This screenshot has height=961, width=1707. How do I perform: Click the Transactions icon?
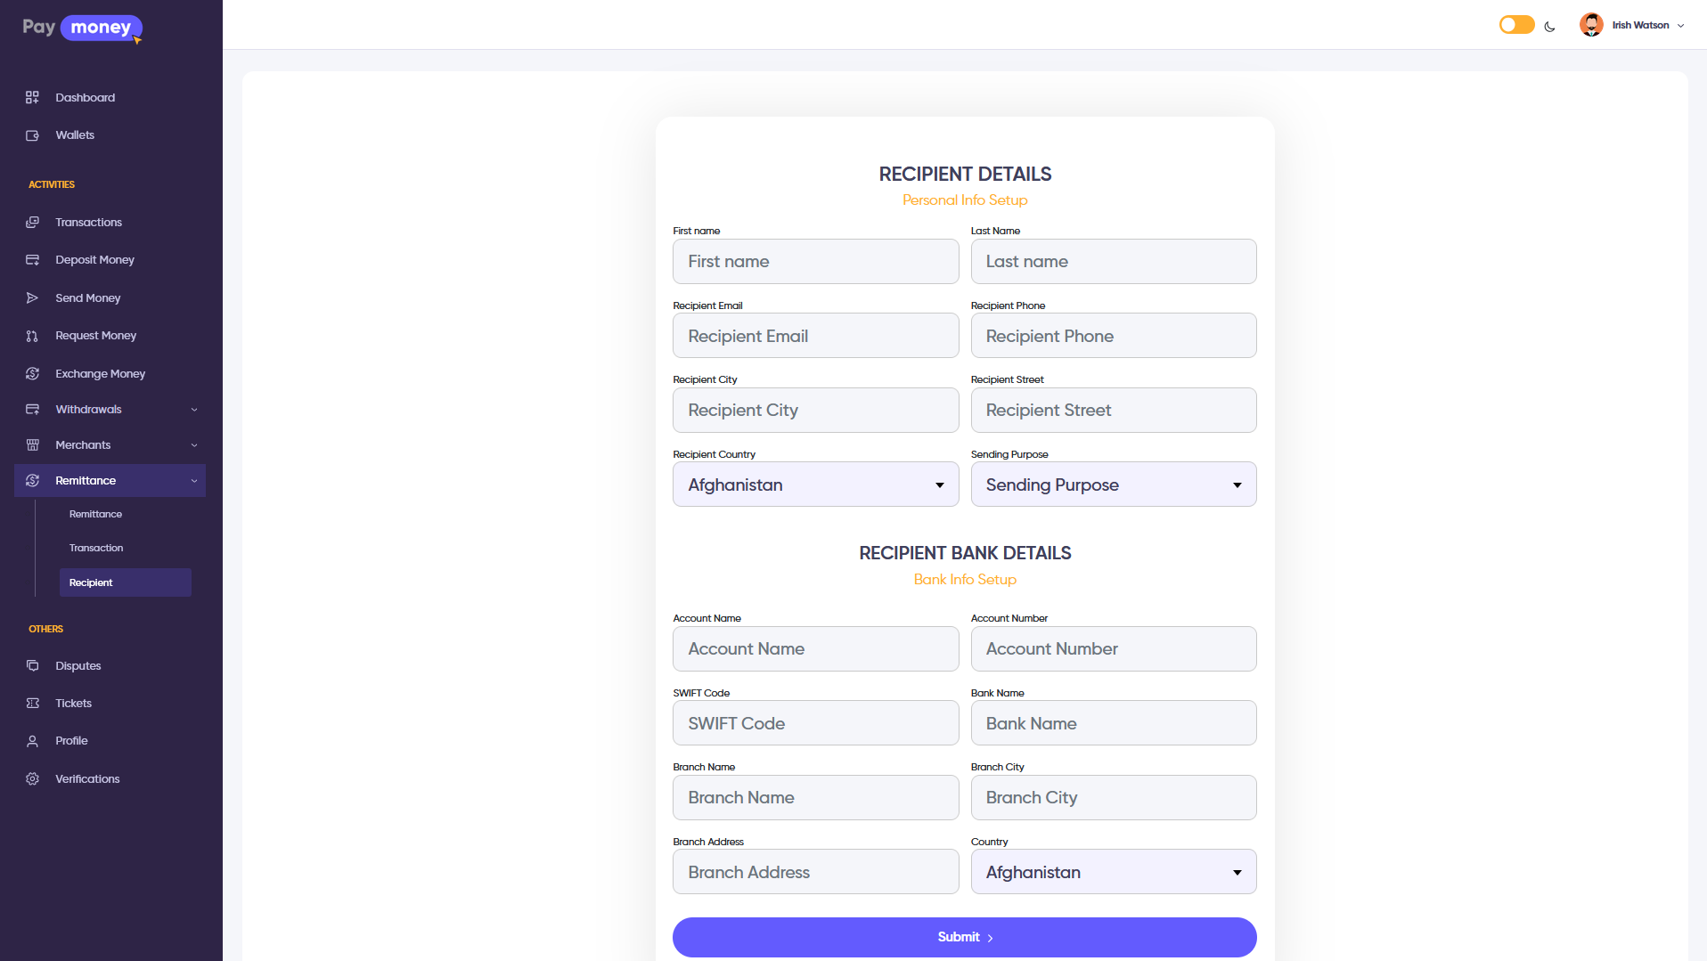33,222
